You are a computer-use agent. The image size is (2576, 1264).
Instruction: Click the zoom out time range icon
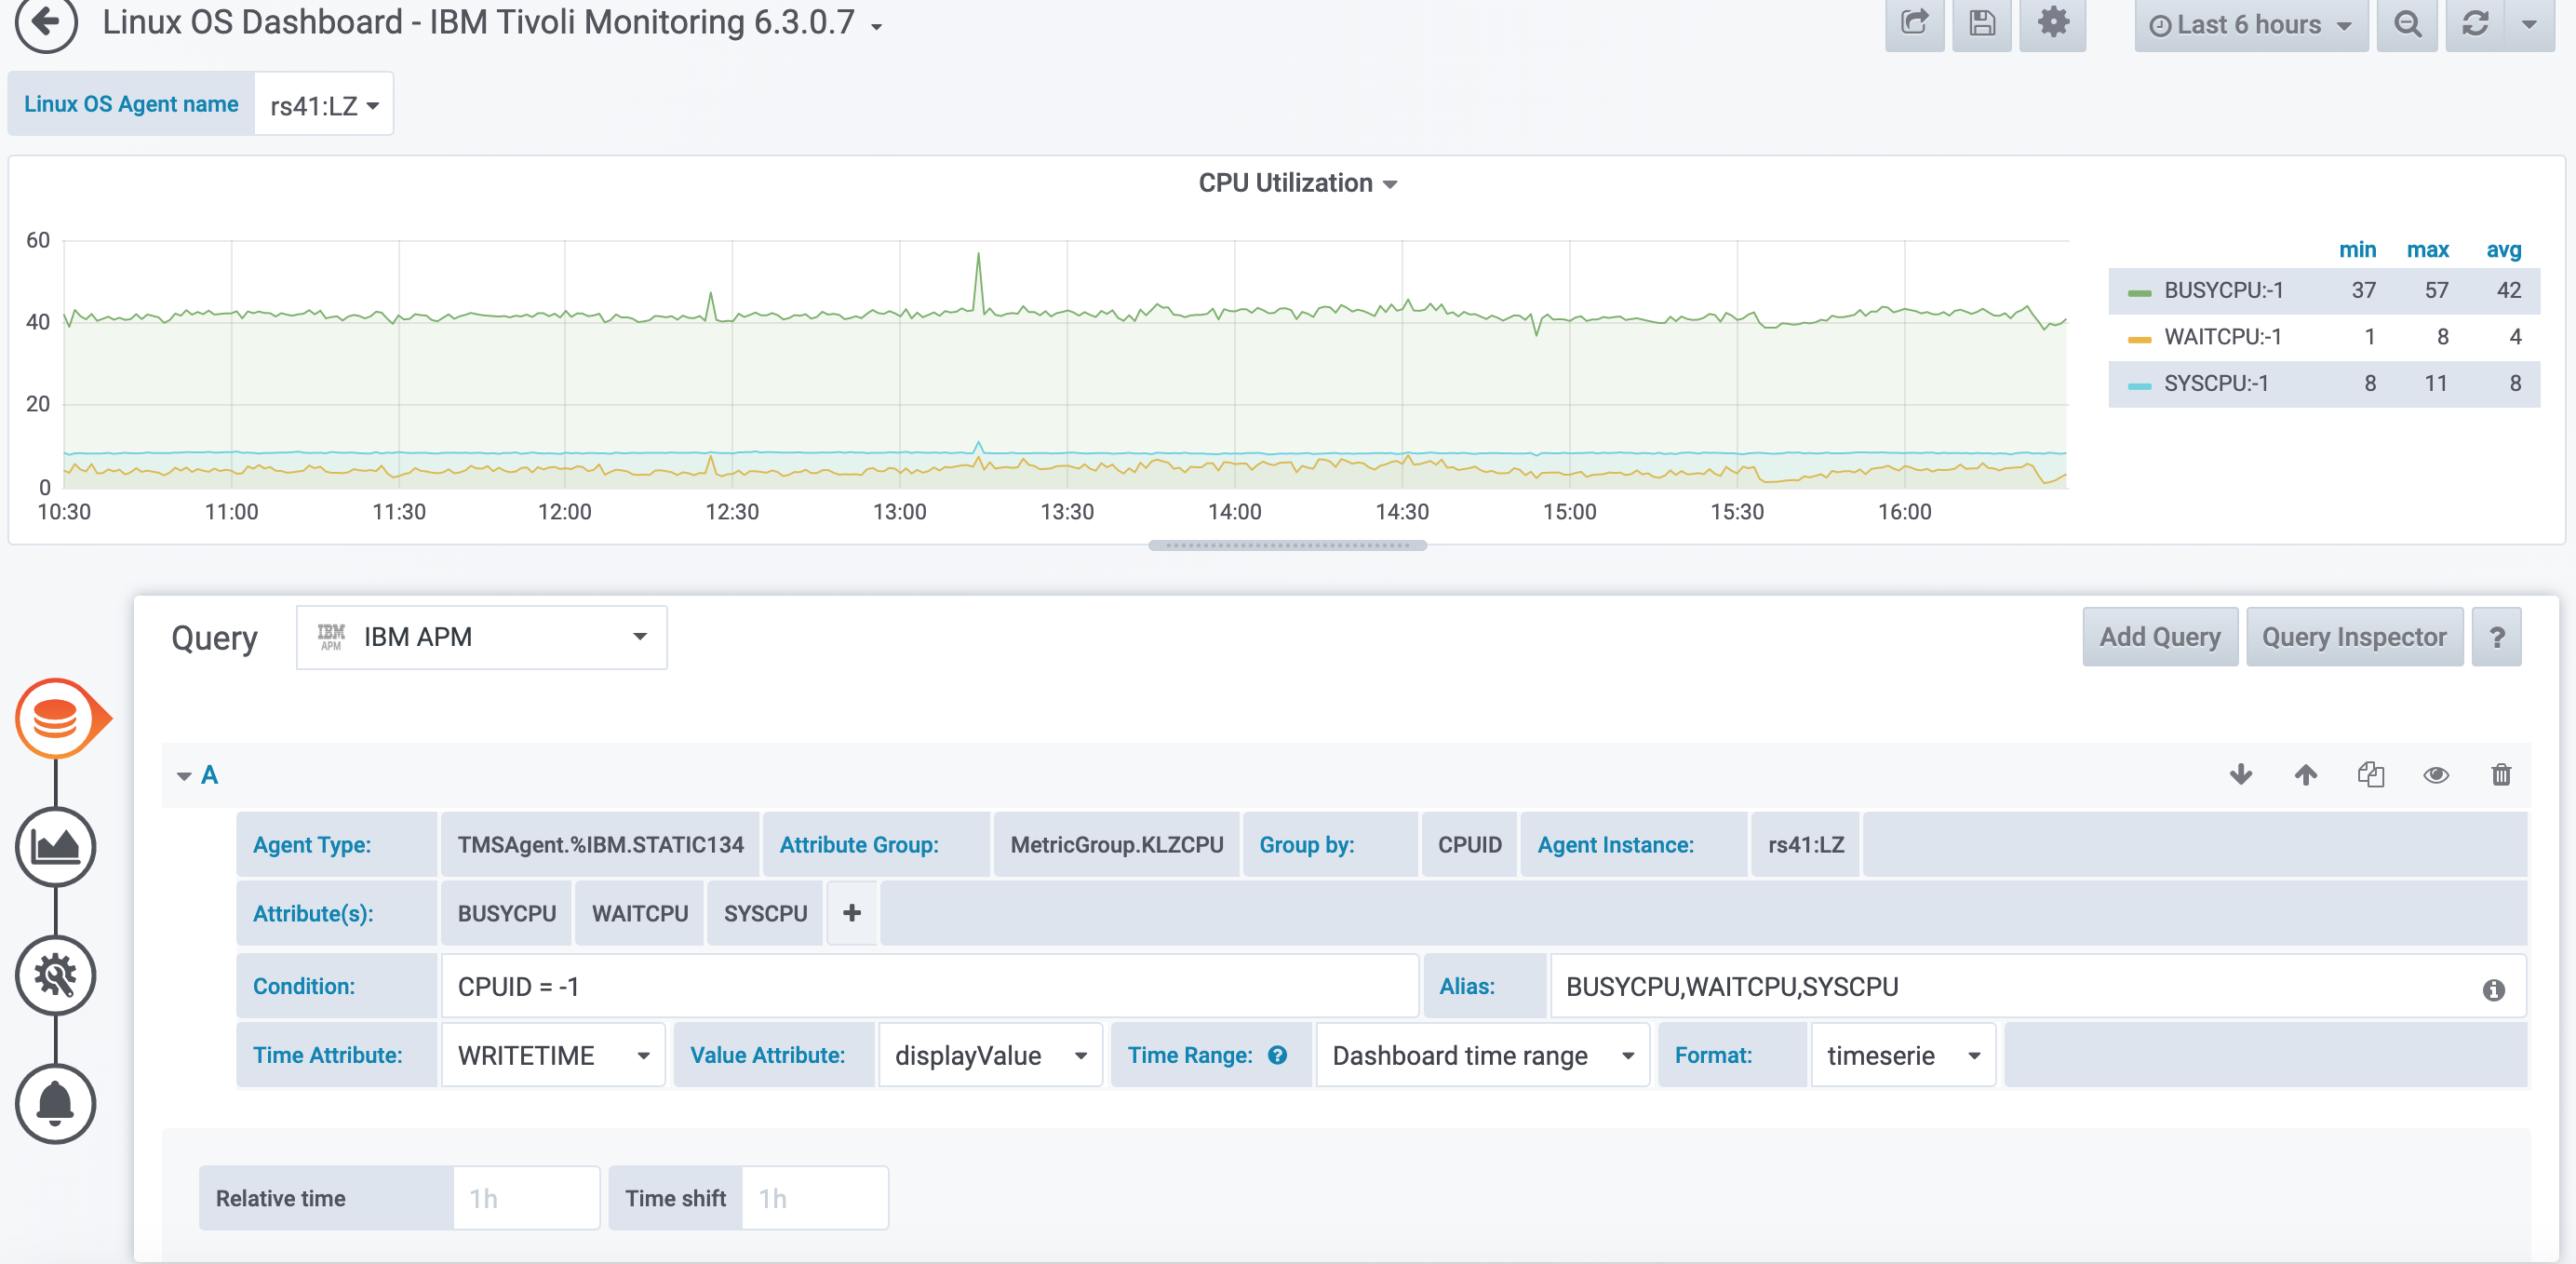(2407, 24)
